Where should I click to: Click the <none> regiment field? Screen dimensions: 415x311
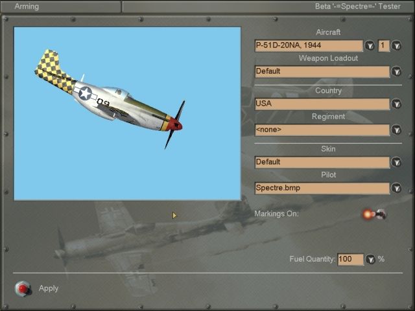point(322,130)
